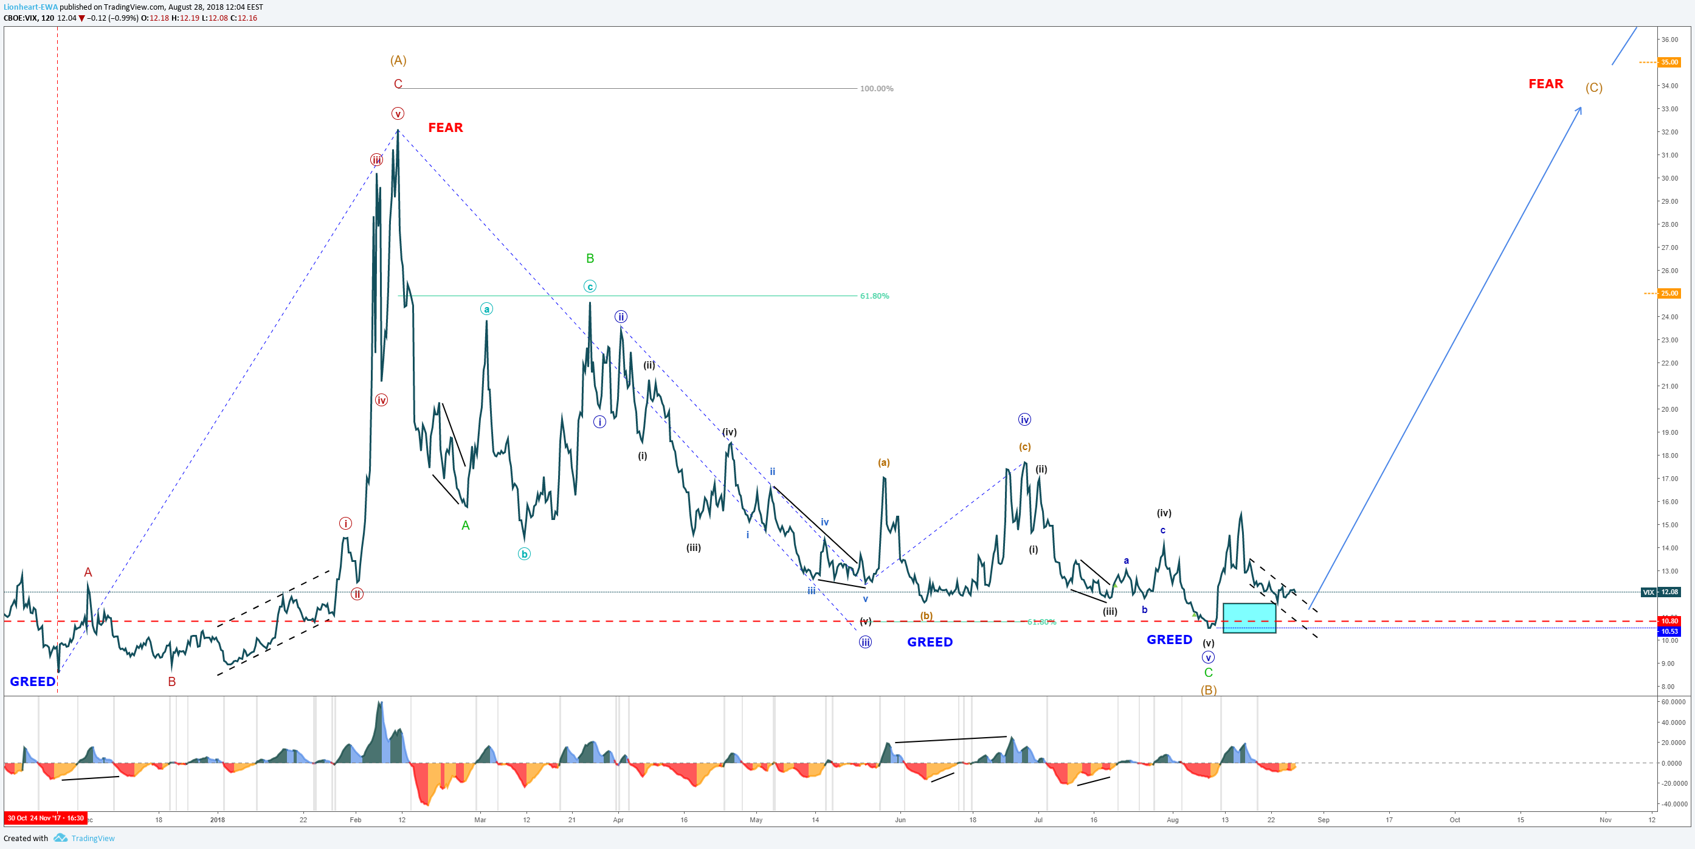
Task: Click the circled i label in red
Action: click(x=345, y=523)
